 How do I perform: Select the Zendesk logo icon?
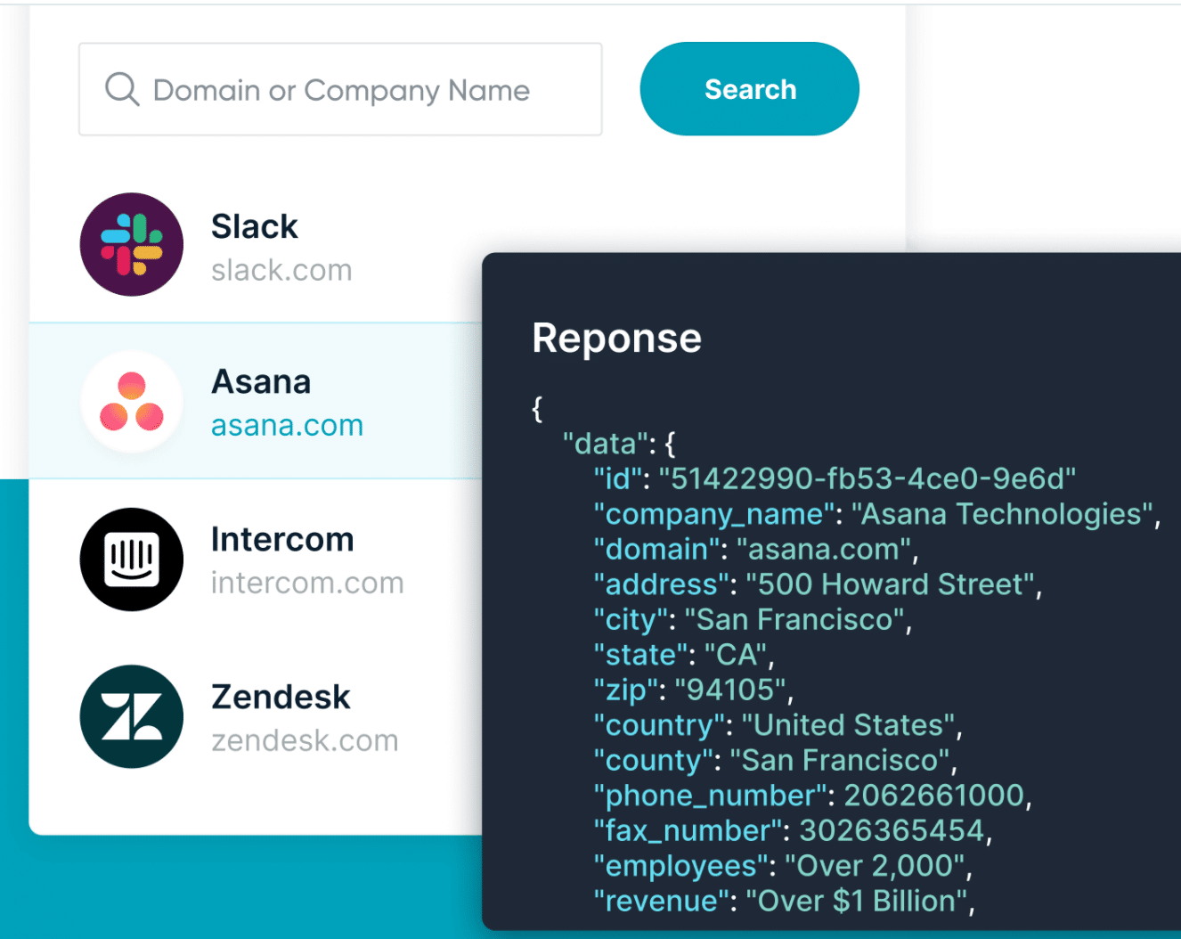coord(132,717)
